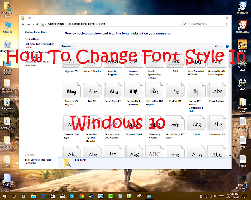Select Blackadder ITC Regular font icon
251x200 pixels.
pyautogui.click(x=155, y=90)
